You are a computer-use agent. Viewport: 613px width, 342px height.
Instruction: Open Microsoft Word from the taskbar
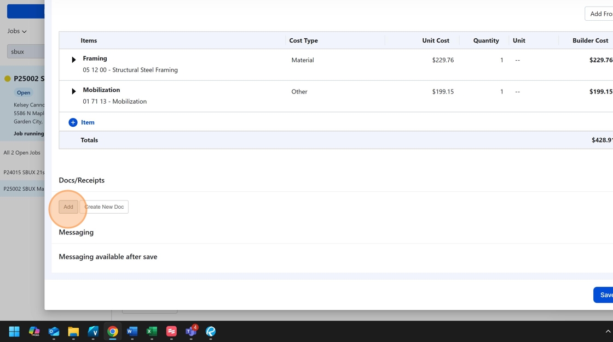tap(132, 332)
